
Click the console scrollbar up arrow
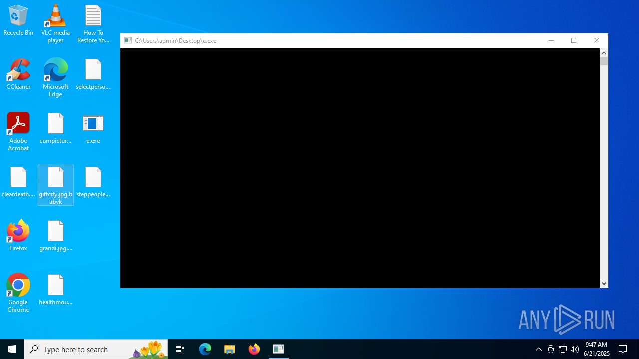pos(604,53)
